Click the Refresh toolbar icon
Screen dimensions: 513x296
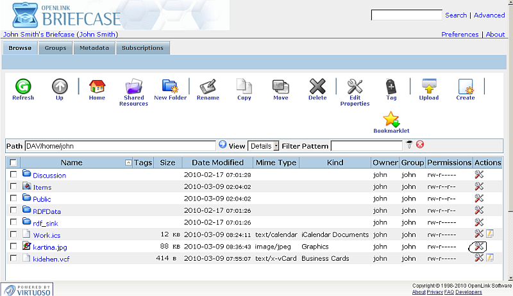(x=23, y=86)
